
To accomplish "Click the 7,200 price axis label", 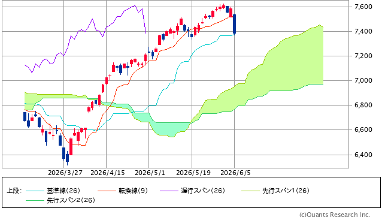I will click(363, 56).
